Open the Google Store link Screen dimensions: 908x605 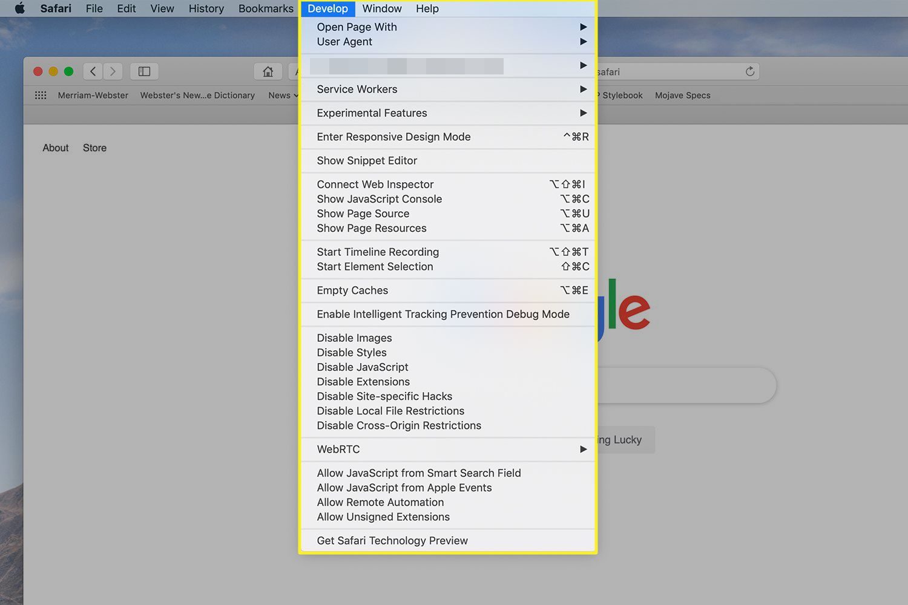point(94,148)
